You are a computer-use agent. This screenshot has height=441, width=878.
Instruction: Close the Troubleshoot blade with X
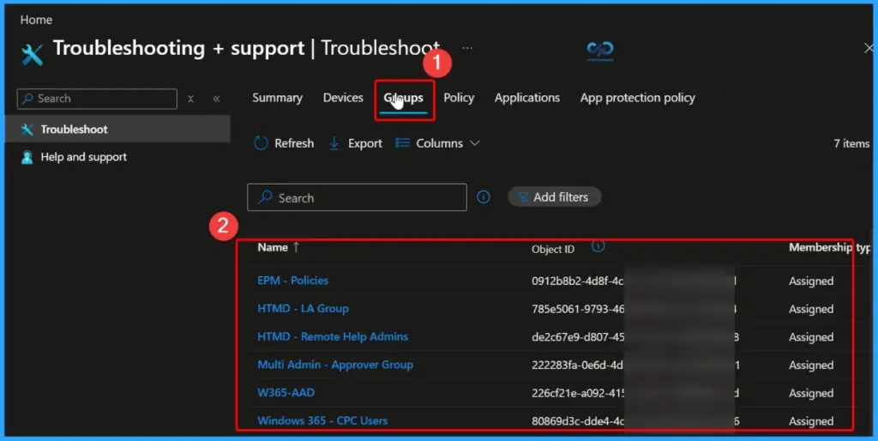869,48
